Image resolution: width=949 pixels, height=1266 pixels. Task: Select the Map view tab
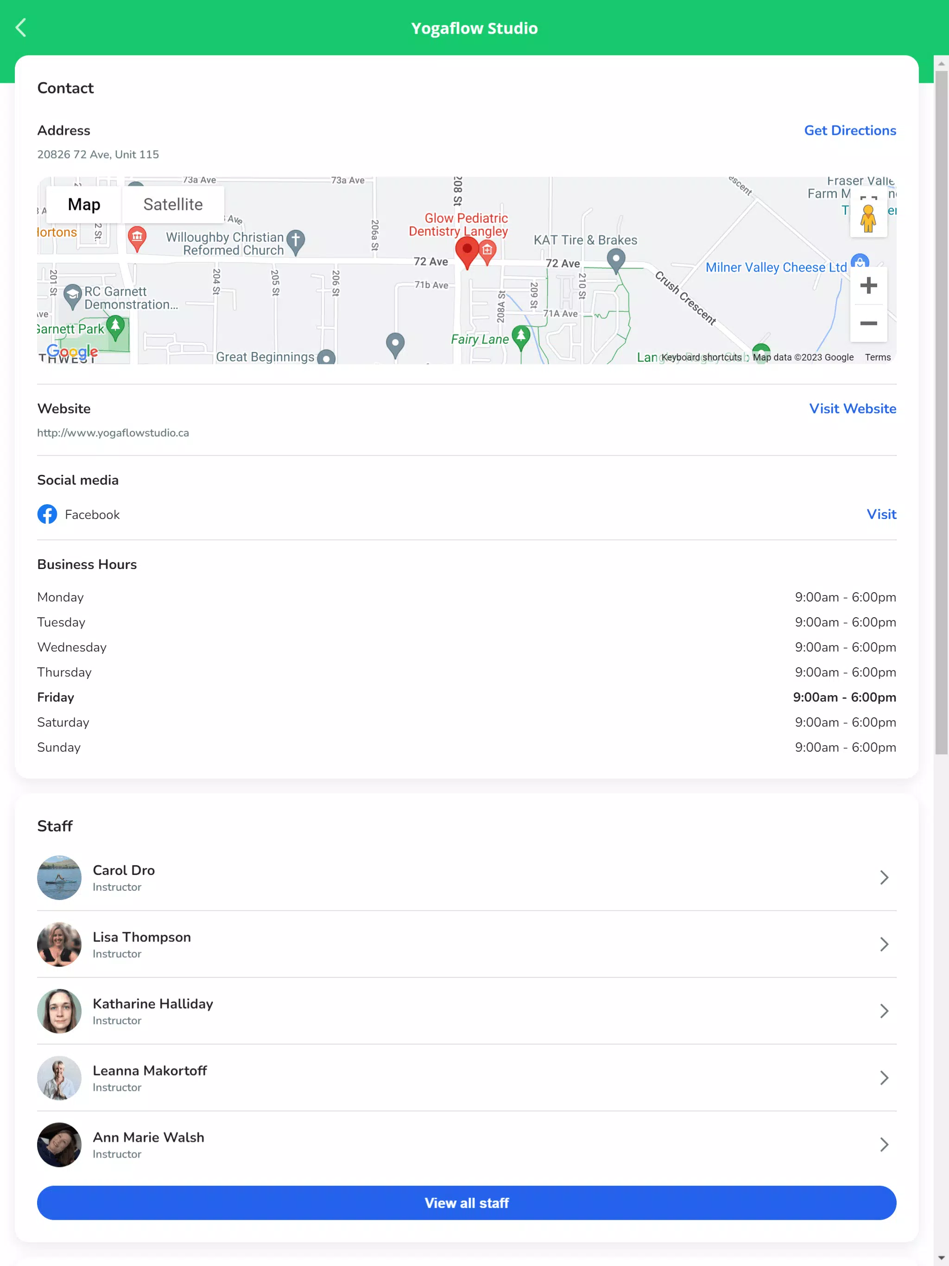click(x=84, y=204)
